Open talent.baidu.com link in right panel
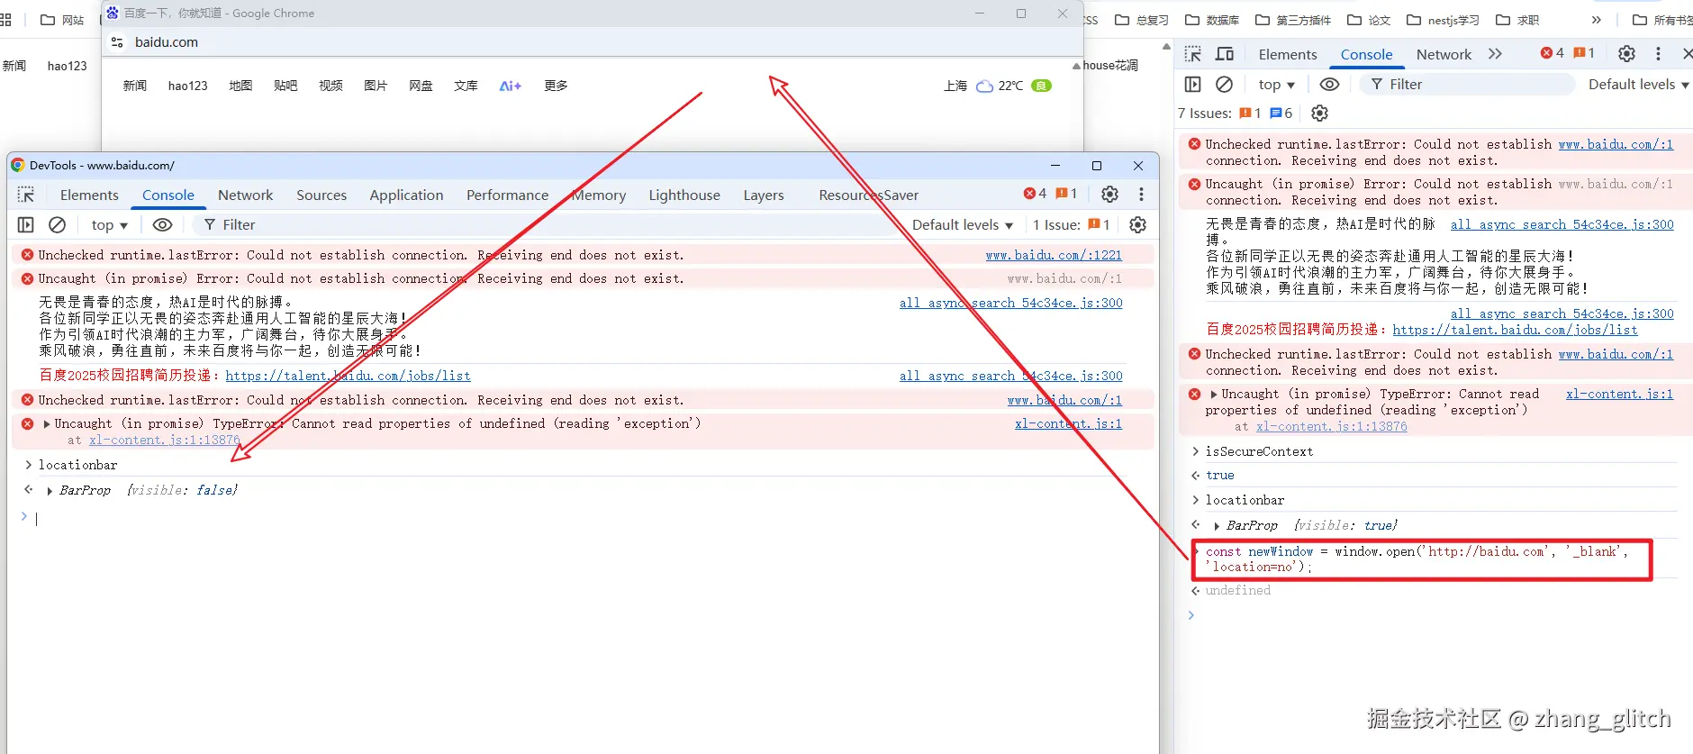 [1515, 330]
